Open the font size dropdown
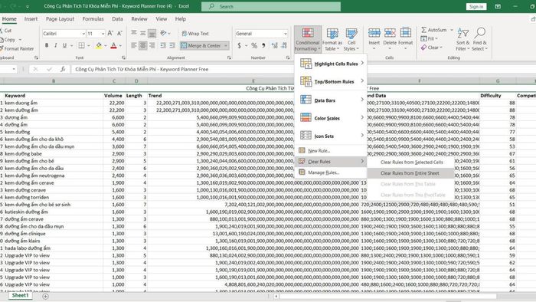 click(103, 34)
